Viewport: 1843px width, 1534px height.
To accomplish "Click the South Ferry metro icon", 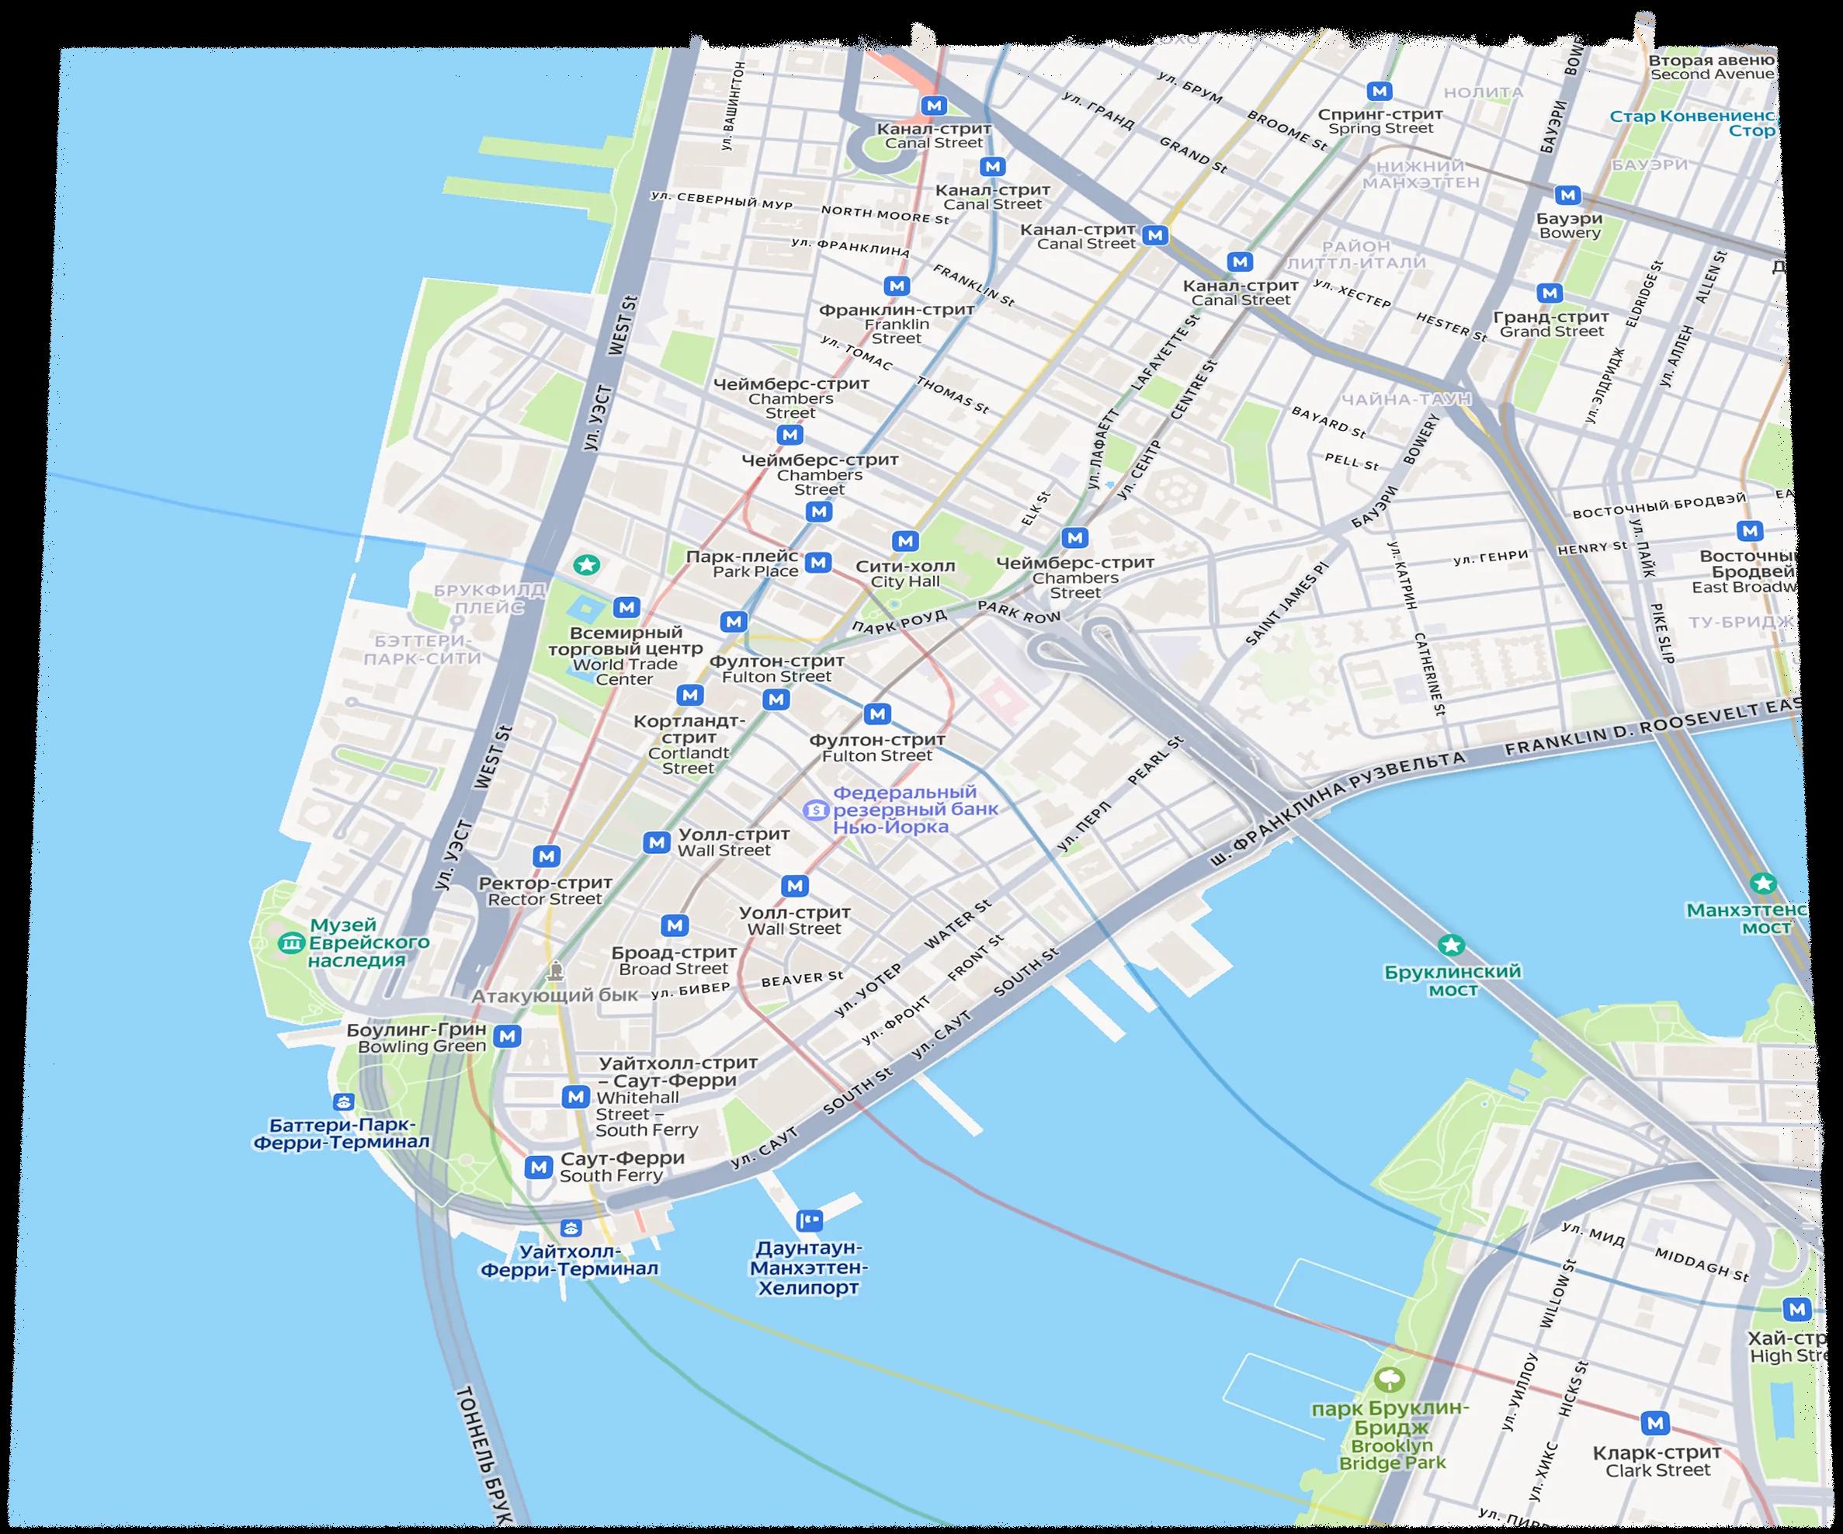I will click(538, 1167).
